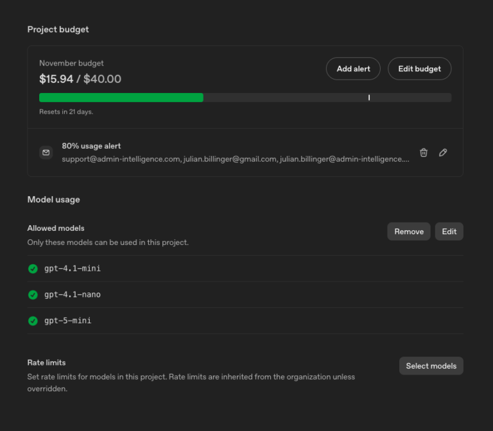Screen dimensions: 493x431
Task: Click the $15.94 / $40.00 budget amount
Action: [x=80, y=79]
